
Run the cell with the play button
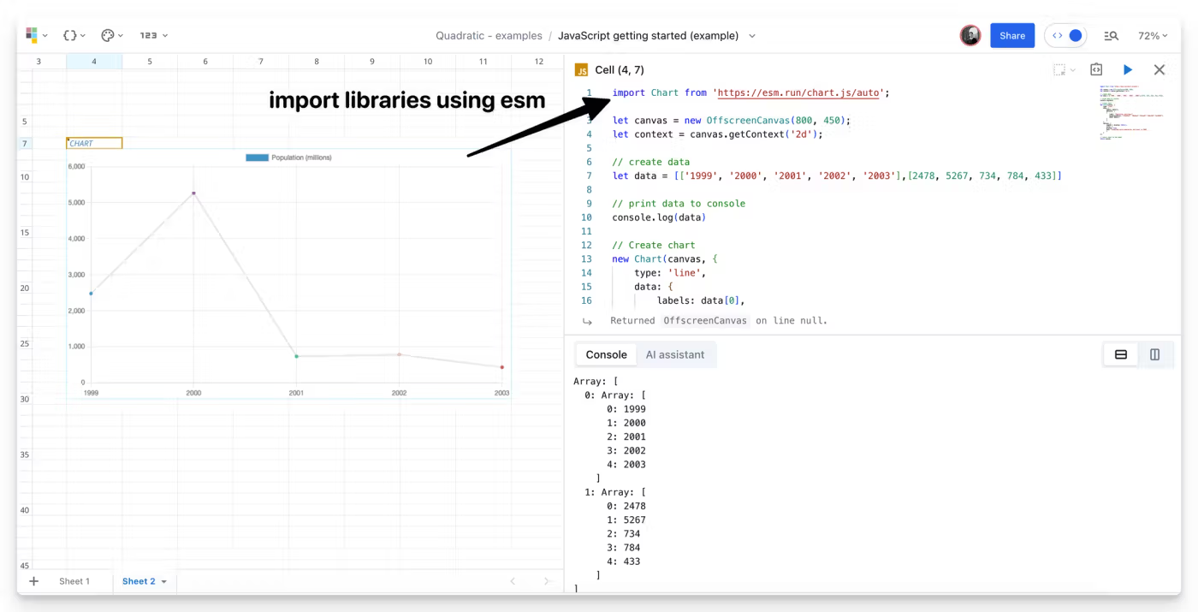tap(1128, 70)
